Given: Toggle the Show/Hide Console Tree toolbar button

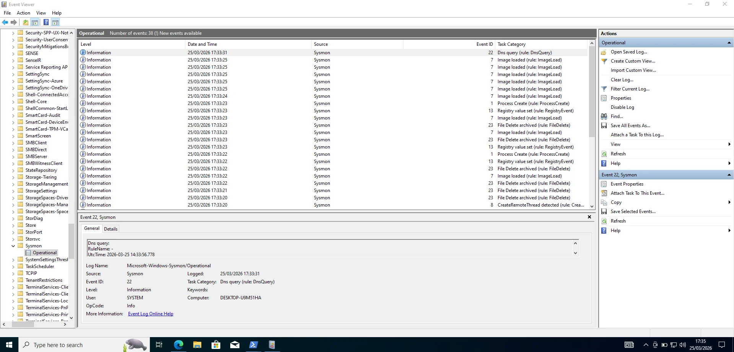Looking at the screenshot, I should coord(35,23).
